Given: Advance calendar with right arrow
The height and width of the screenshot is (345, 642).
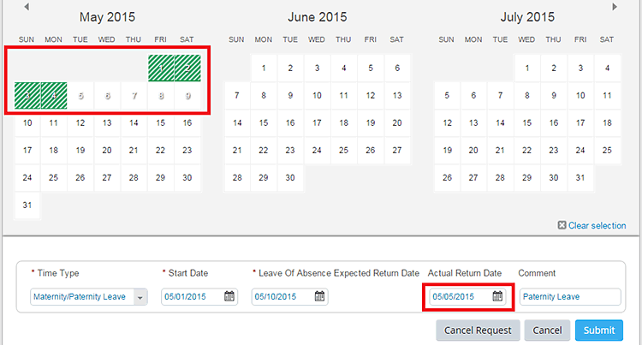Looking at the screenshot, I should point(615,7).
